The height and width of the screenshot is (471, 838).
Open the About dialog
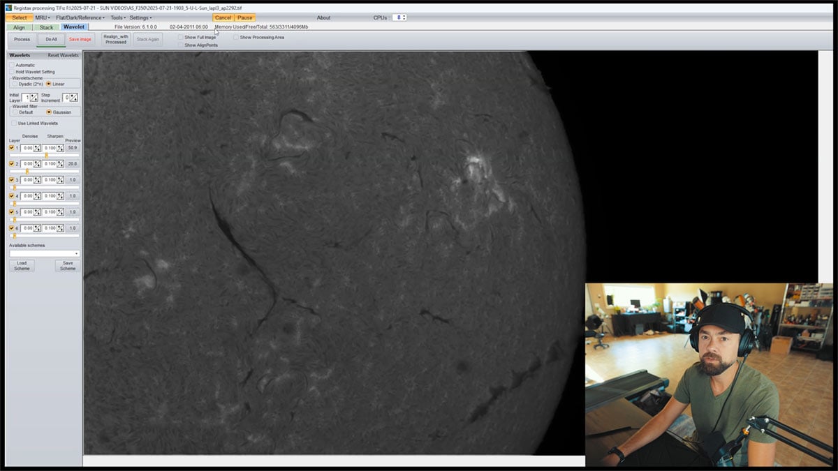pyautogui.click(x=325, y=17)
